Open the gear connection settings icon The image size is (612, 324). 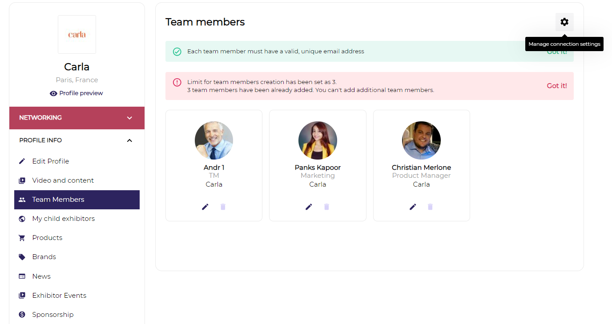564,22
